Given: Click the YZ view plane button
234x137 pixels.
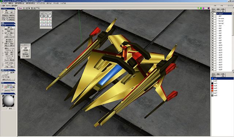Looking at the screenshot, I should [5, 87].
